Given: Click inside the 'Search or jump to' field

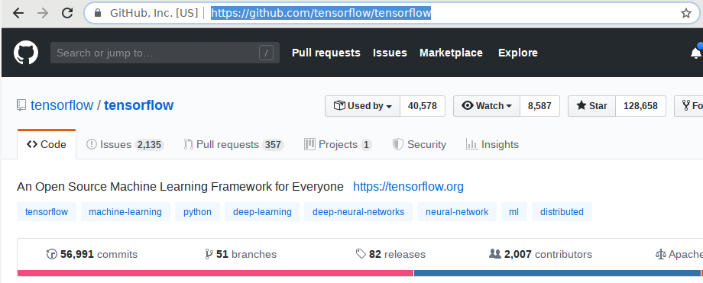Looking at the screenshot, I should click(165, 53).
